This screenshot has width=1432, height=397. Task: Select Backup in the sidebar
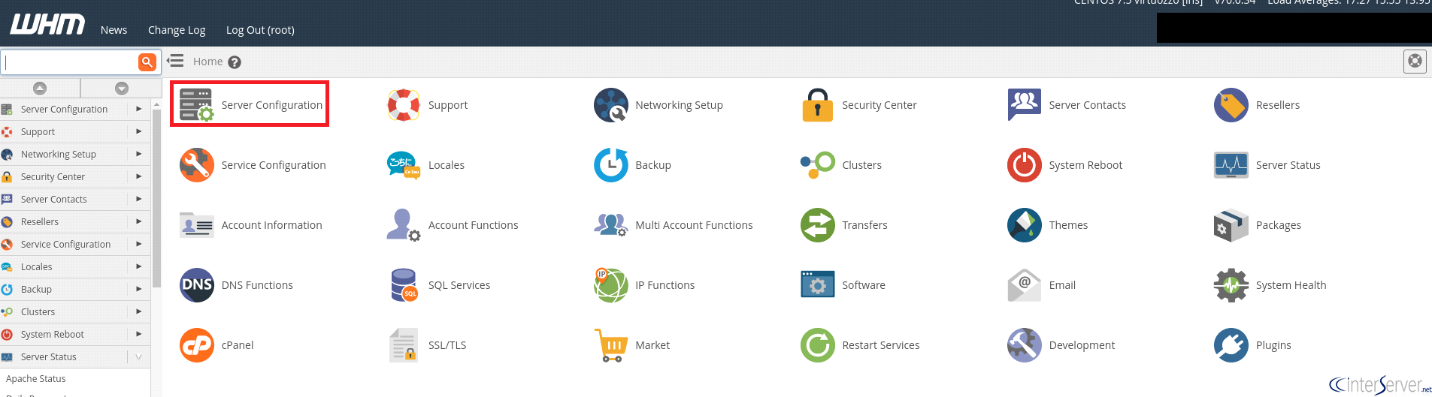[x=36, y=289]
